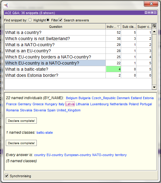This screenshot has height=183, width=161.
Task: Click the float view icon in ACE Q&A header
Action: [x=152, y=13]
